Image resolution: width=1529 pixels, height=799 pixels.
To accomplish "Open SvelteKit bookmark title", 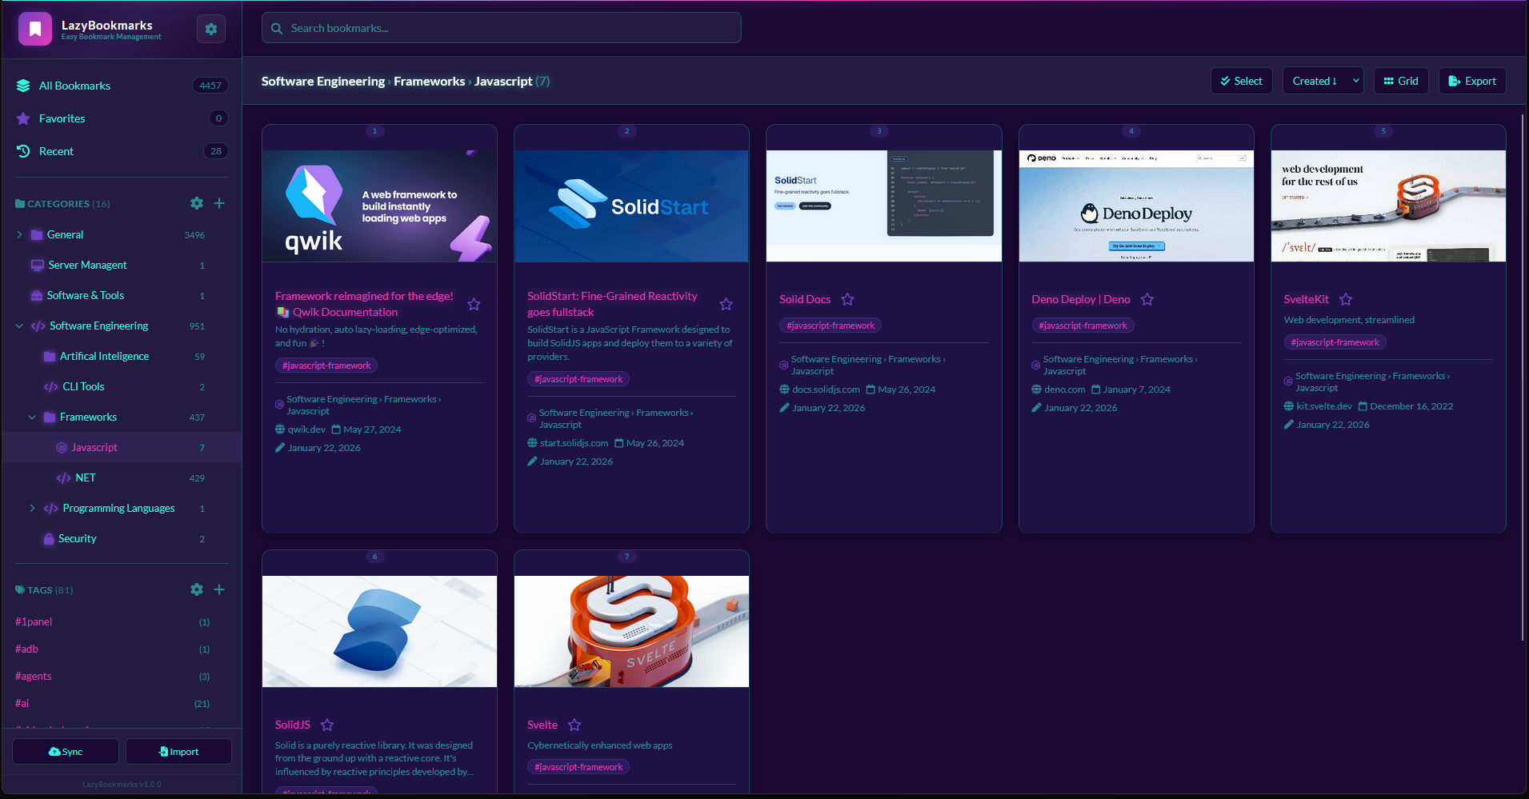I will [1306, 299].
